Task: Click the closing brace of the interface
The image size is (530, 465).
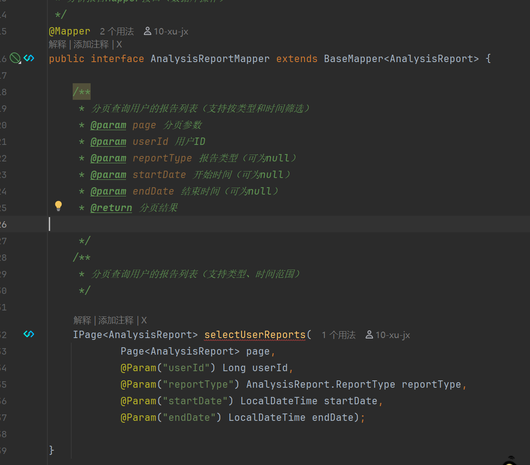Action: point(52,450)
